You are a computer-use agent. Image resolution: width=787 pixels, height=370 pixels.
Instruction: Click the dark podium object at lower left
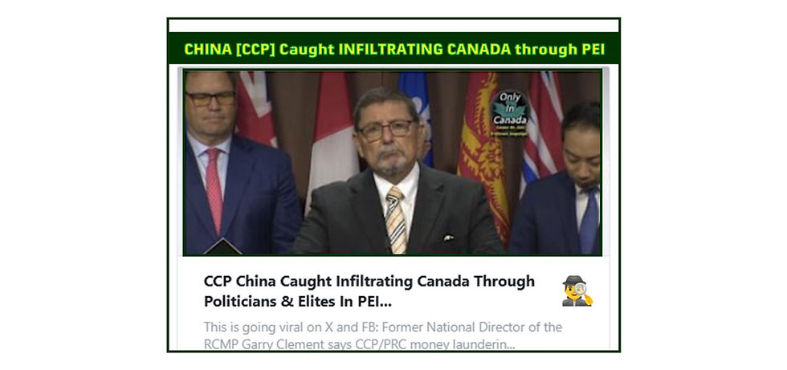(x=222, y=248)
